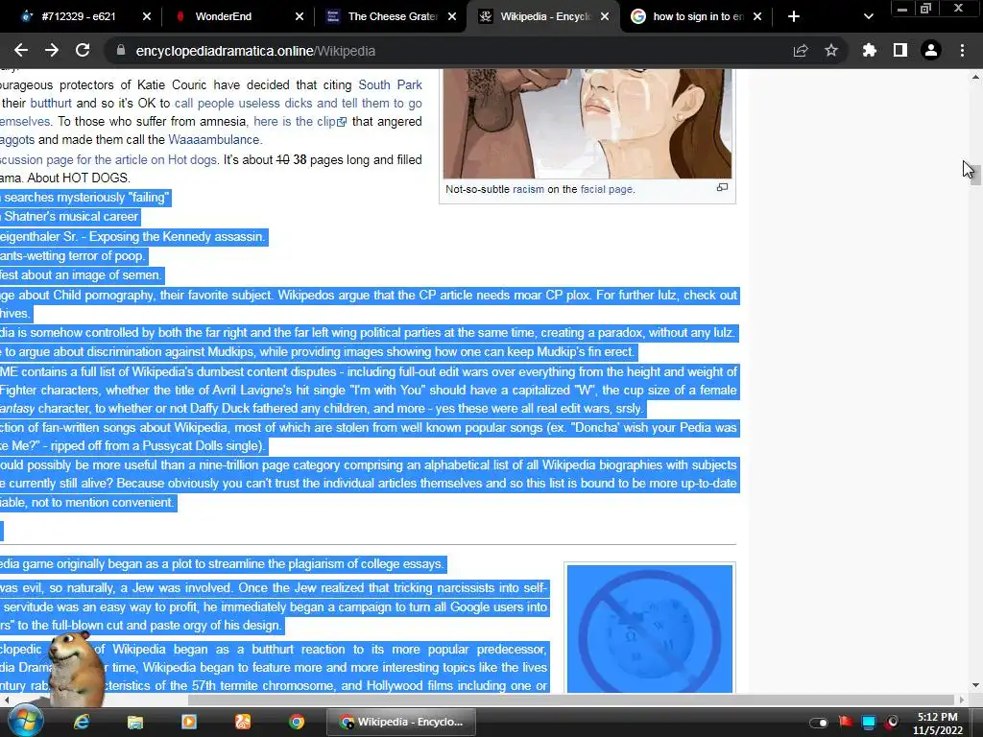
Task: Open the orange app taskbar icon
Action: tap(243, 722)
